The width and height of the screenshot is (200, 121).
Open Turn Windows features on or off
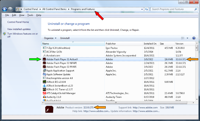(x=22, y=35)
